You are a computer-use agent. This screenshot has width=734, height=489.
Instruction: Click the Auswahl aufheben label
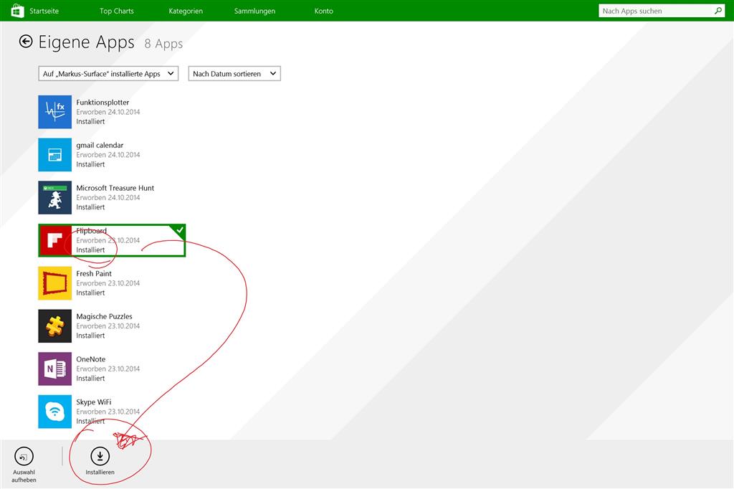[24, 476]
